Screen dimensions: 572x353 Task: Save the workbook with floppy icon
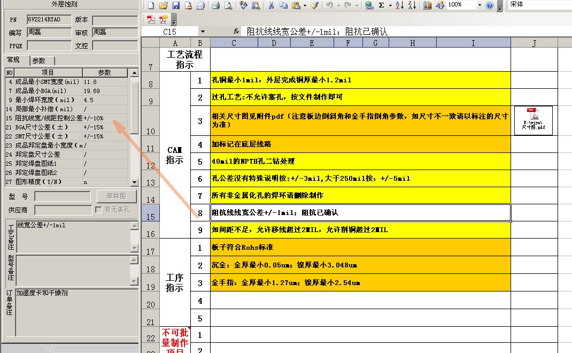tap(176, 5)
